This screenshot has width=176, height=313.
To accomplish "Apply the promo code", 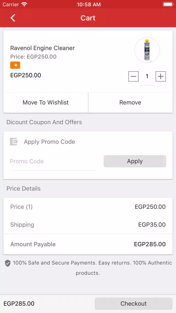I will [x=135, y=161].
